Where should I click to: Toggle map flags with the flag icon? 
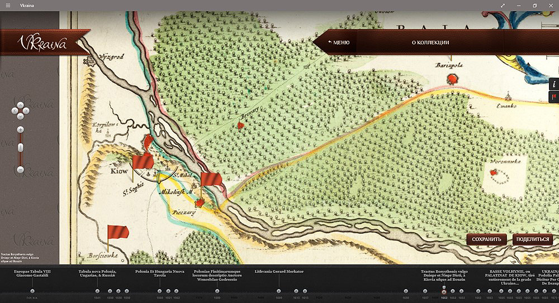553,97
